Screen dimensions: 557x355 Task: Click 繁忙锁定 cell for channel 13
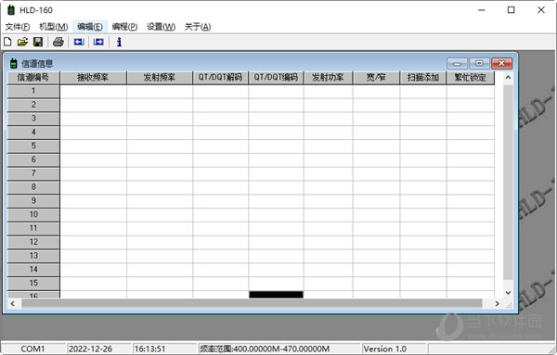pos(471,256)
